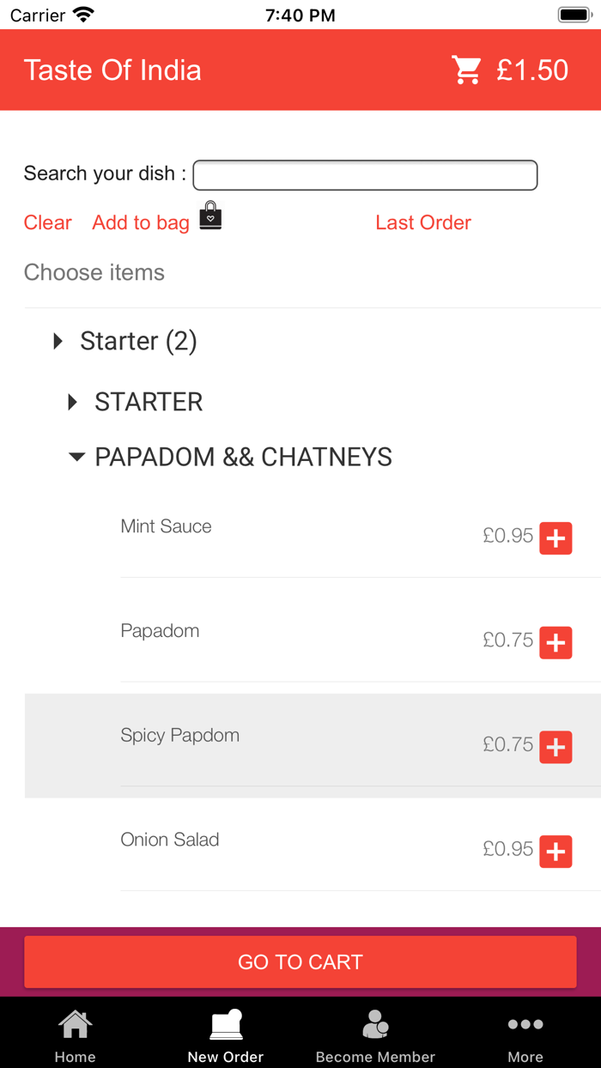
Task: Open the Home tab
Action: click(75, 1032)
